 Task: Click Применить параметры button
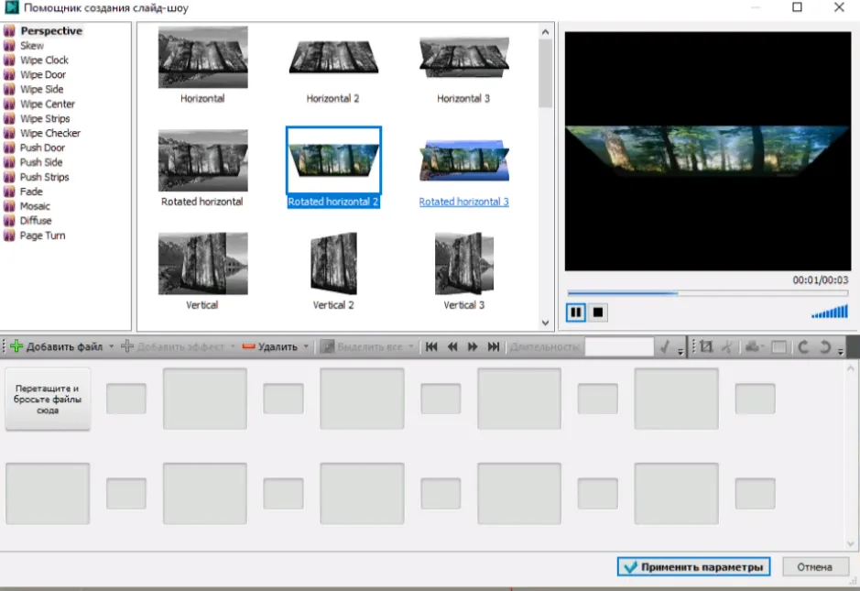(694, 567)
